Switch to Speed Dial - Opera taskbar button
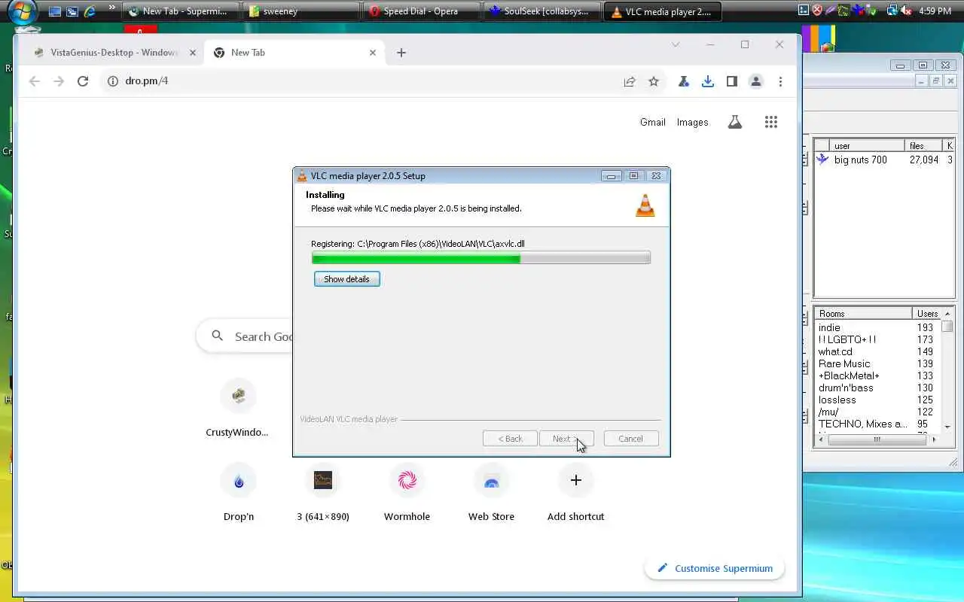The image size is (964, 602). (x=421, y=11)
